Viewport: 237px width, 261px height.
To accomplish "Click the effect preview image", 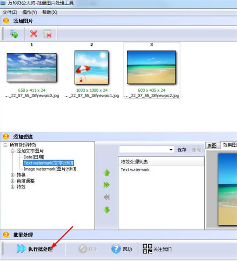I will coord(228,190).
